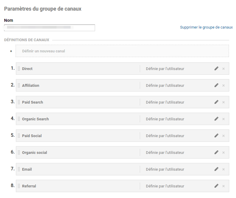Viewport: 236px width, 198px height.
Task: Grab the drag handle of Referral row
Action: pyautogui.click(x=19, y=186)
